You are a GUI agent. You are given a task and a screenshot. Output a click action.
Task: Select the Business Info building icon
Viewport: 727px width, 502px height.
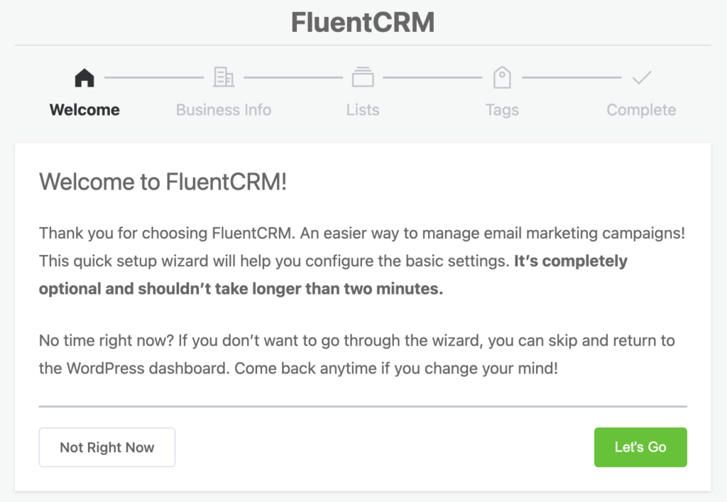point(223,77)
